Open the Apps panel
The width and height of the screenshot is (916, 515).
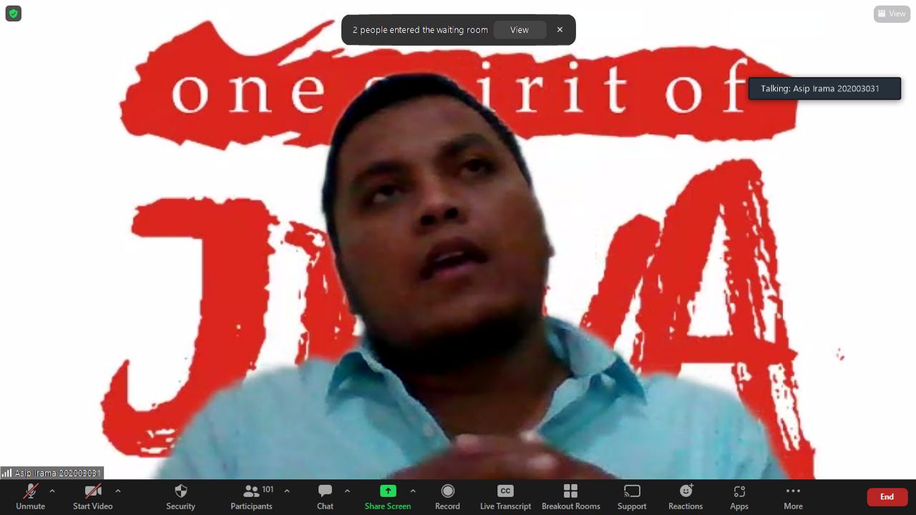[x=739, y=491]
